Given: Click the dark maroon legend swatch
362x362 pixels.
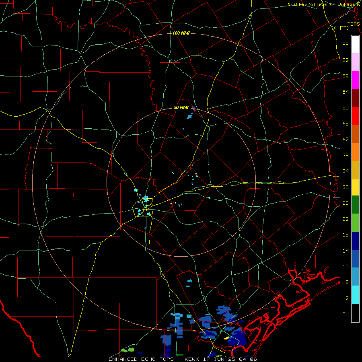Looking at the screenshot, I should point(355,98).
